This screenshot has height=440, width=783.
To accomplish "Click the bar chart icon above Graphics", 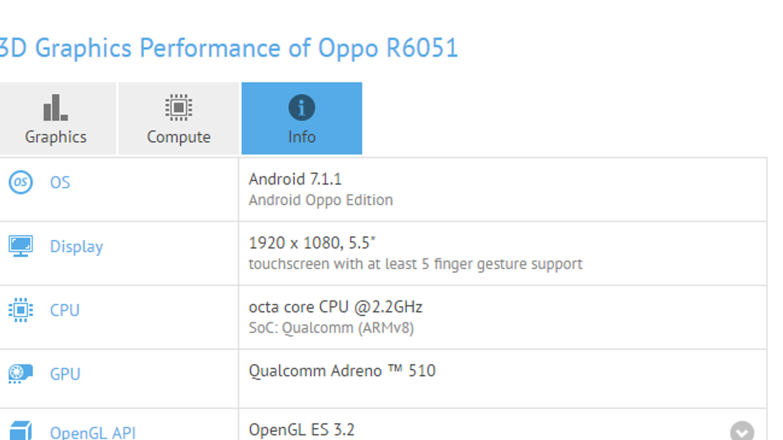I will (55, 108).
